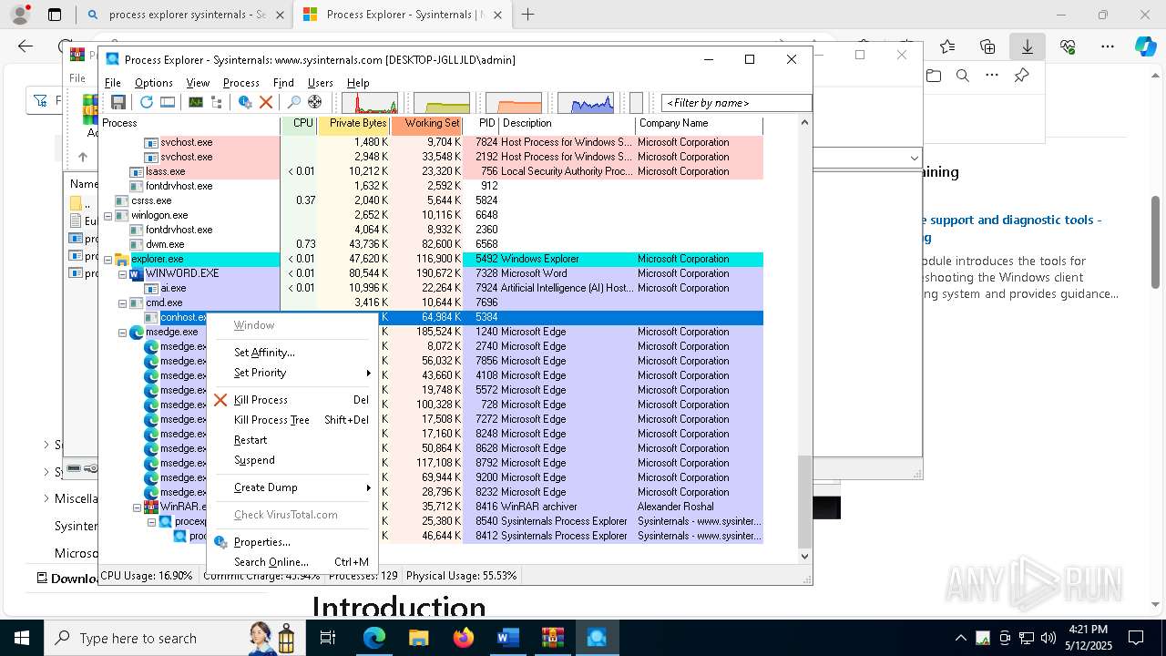Click the Edge Favorites star icon
Image resolution: width=1166 pixels, height=656 pixels.
pyautogui.click(x=947, y=46)
